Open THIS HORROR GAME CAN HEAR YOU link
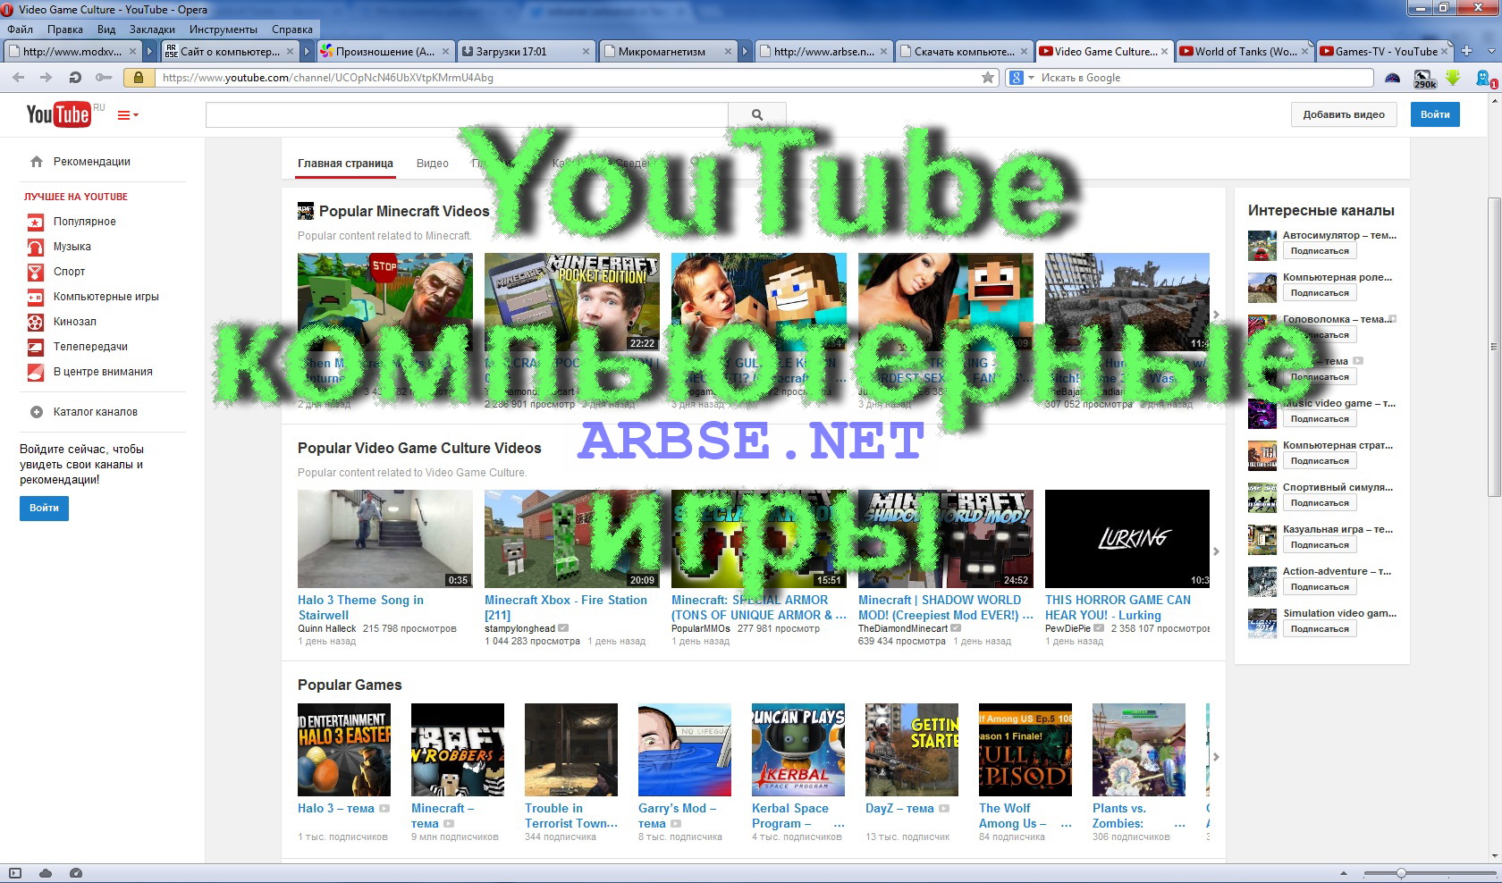Image resolution: width=1502 pixels, height=883 pixels. pyautogui.click(x=1118, y=608)
